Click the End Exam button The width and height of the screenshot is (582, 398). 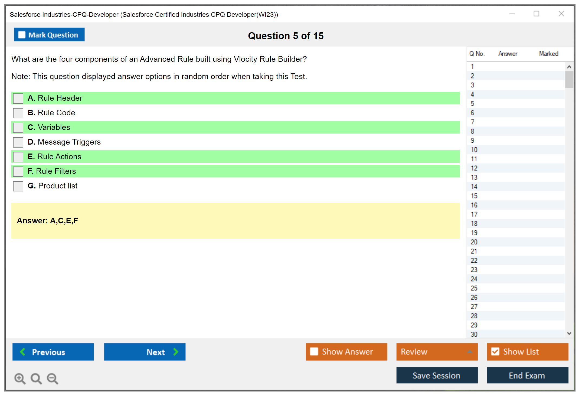coord(527,375)
